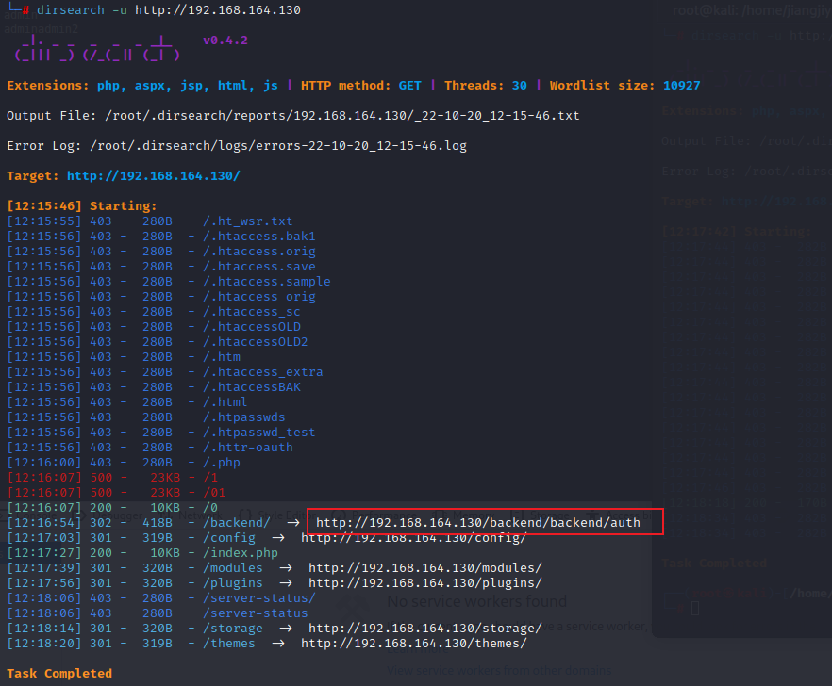Click the highlighted backend/backend/auth redirect URL

478,522
